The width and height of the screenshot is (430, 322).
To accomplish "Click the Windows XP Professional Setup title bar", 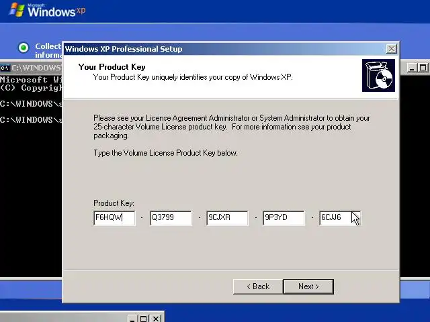I will point(225,49).
